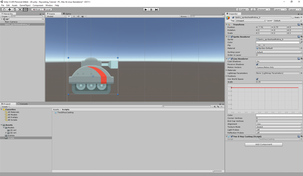Image resolution: width=303 pixels, height=176 pixels.
Task: Click the Pause button in the toolbar
Action: pos(151,9)
